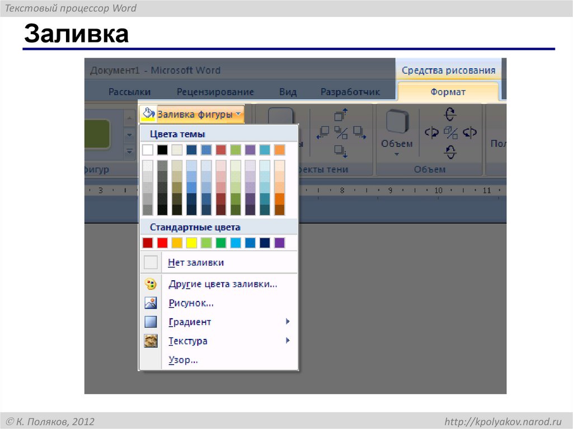Pick dark red standard color swatch
Screen dimensions: 573x429
[x=148, y=243]
